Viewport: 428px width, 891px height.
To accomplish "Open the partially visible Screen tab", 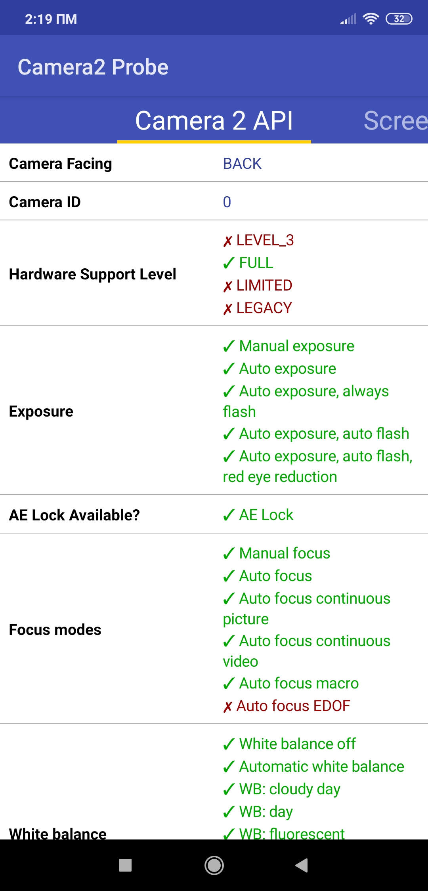I will tap(396, 120).
